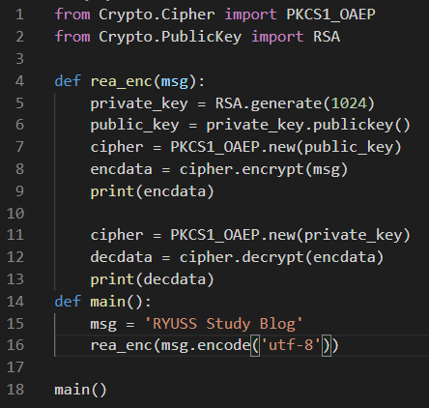Screen dimensions: 429x408
Task: Click 'cipher.decrypt' on line 12
Action: 242,257
